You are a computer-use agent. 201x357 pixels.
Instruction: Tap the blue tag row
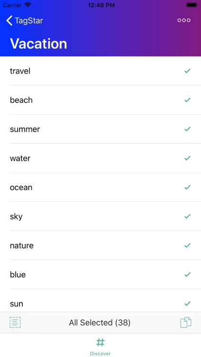coord(100,275)
